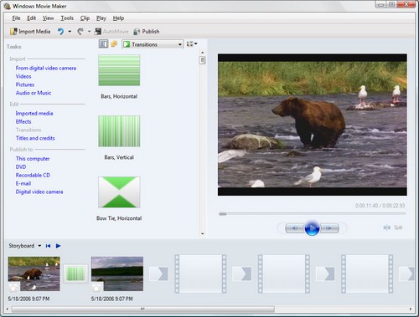
Task: Click the preview monitor video frame
Action: 313,125
